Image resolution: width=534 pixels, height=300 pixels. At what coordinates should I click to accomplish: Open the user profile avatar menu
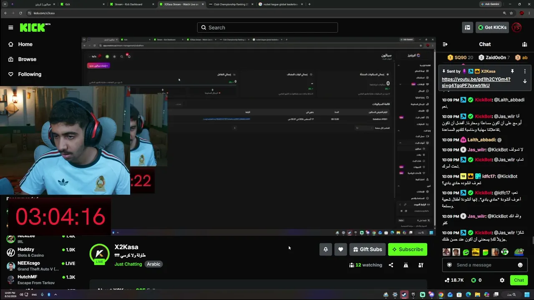(x=517, y=27)
